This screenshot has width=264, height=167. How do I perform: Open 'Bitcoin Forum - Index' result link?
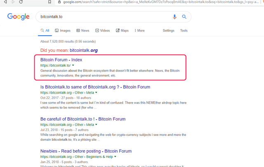click(x=61, y=60)
